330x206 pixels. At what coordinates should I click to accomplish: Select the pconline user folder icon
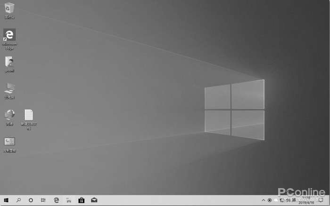pyautogui.click(x=9, y=63)
